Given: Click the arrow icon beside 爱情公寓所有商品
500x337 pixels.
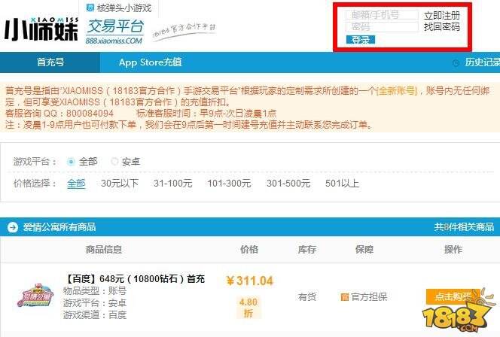Looking at the screenshot, I should pos(13,227).
